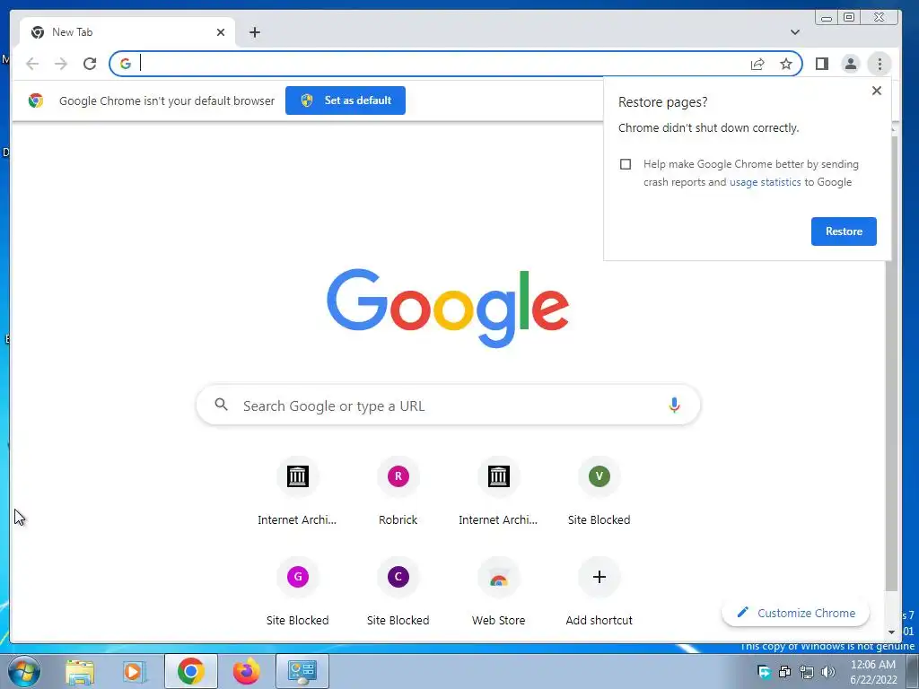Click the Search Google or type a URL box
919x689 pixels.
coord(448,405)
